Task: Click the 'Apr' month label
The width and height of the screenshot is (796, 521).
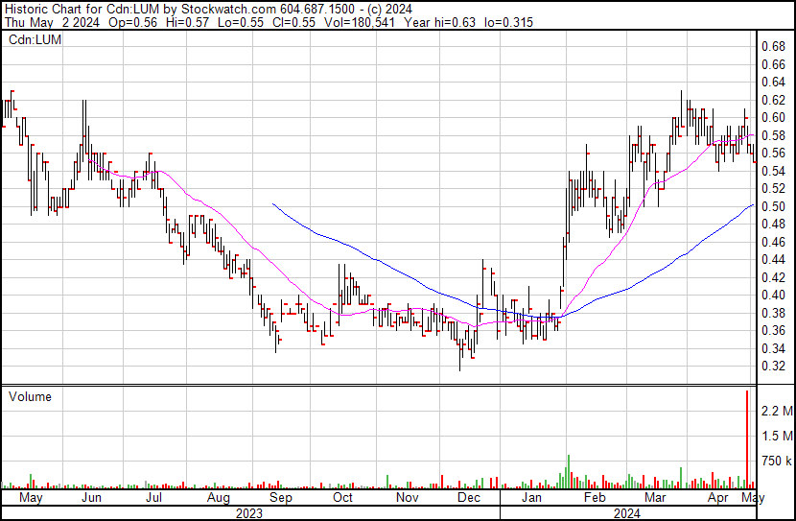Action: [x=717, y=498]
